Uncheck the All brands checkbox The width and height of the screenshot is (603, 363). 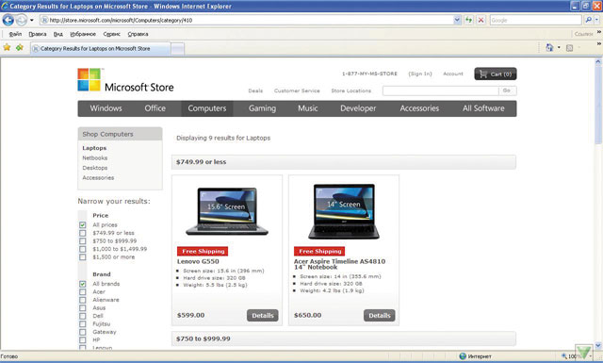click(83, 284)
